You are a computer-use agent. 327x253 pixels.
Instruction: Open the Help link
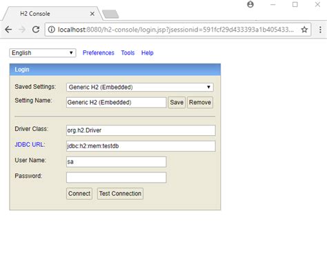pyautogui.click(x=148, y=53)
